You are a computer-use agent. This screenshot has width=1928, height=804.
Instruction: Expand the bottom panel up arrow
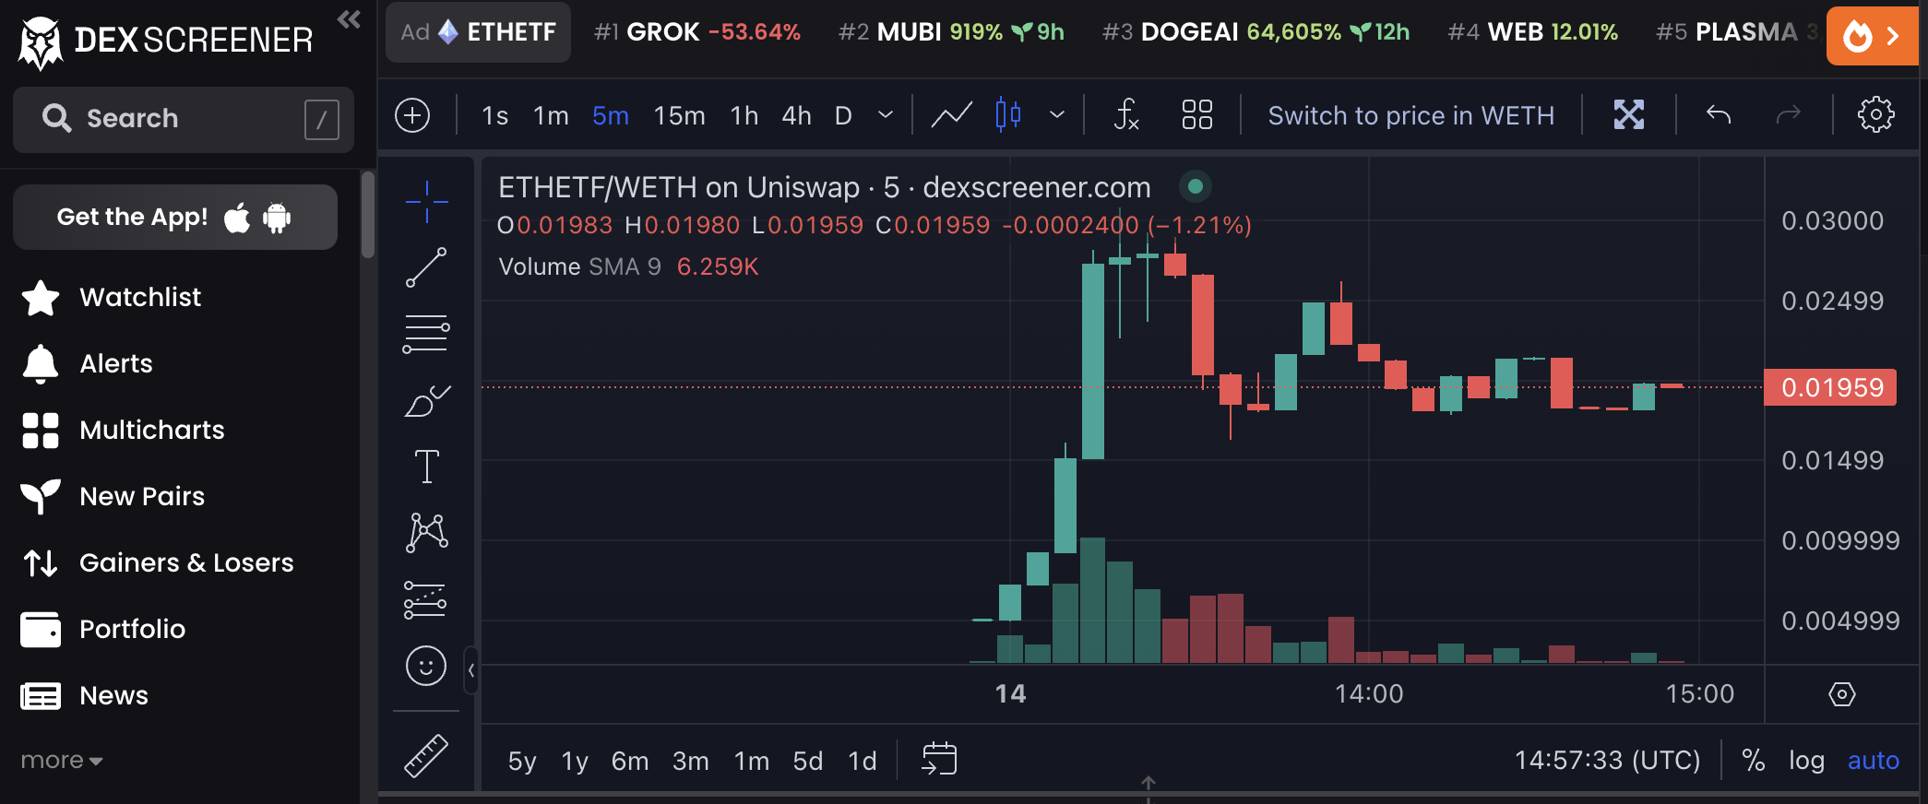tap(1148, 783)
